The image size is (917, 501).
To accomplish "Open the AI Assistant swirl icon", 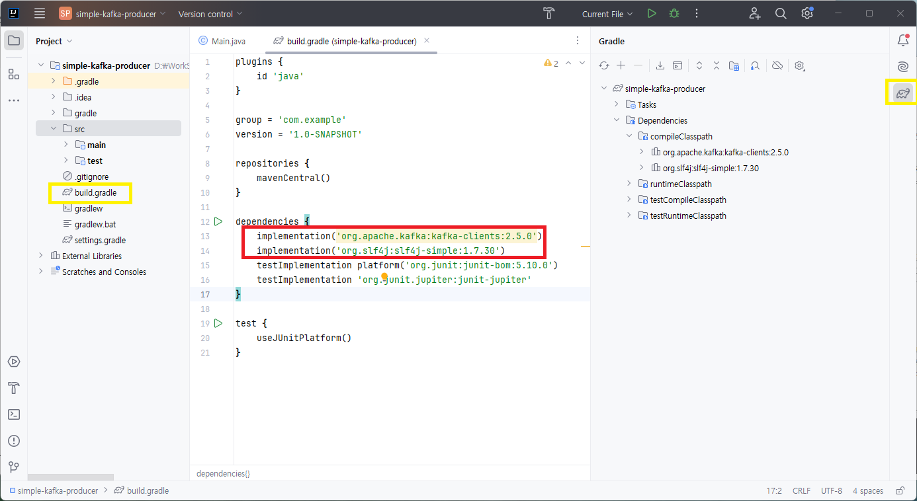I will (x=903, y=67).
